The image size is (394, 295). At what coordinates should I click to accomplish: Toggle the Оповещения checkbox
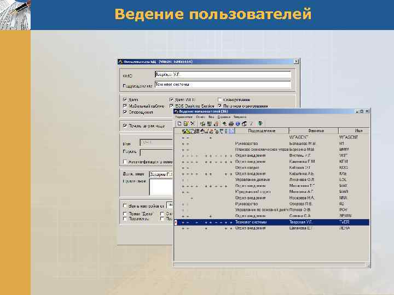[125, 112]
